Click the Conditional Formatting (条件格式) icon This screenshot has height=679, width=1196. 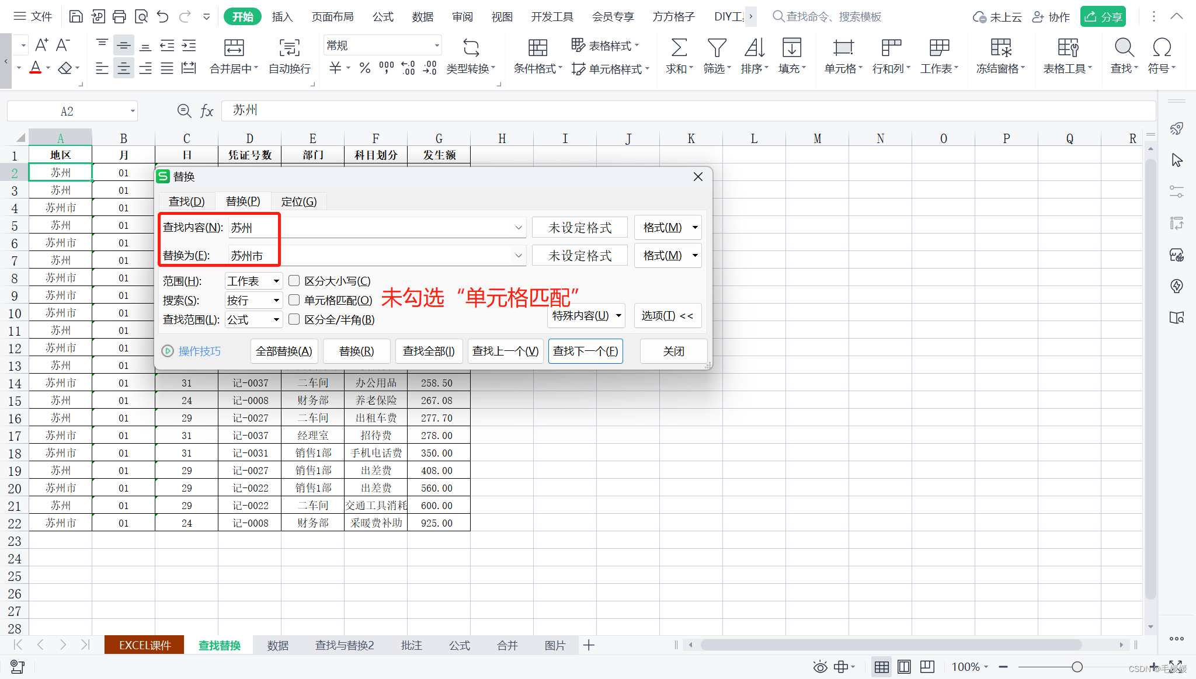[x=537, y=48]
